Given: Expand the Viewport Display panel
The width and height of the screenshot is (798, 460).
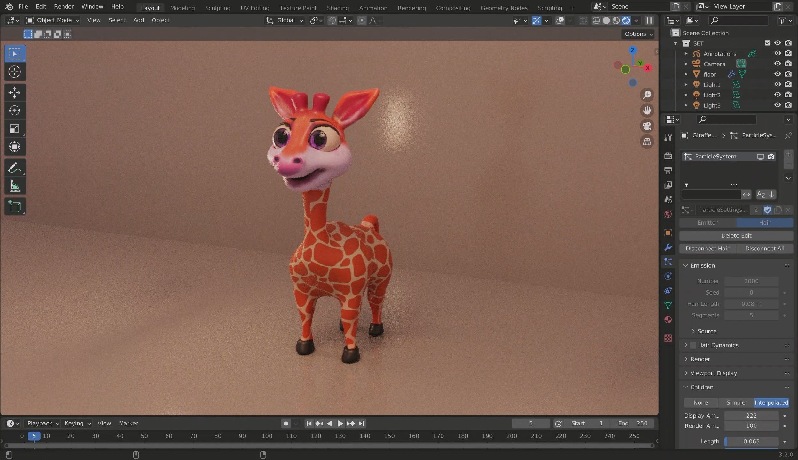Looking at the screenshot, I should pos(713,373).
